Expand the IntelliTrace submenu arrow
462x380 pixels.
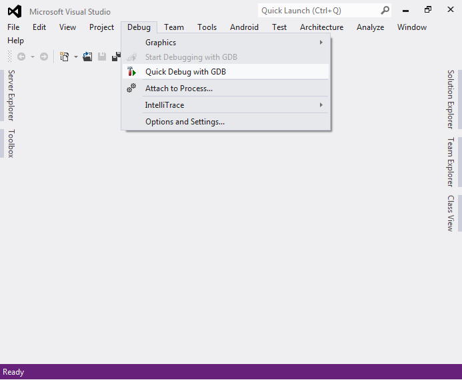click(321, 104)
